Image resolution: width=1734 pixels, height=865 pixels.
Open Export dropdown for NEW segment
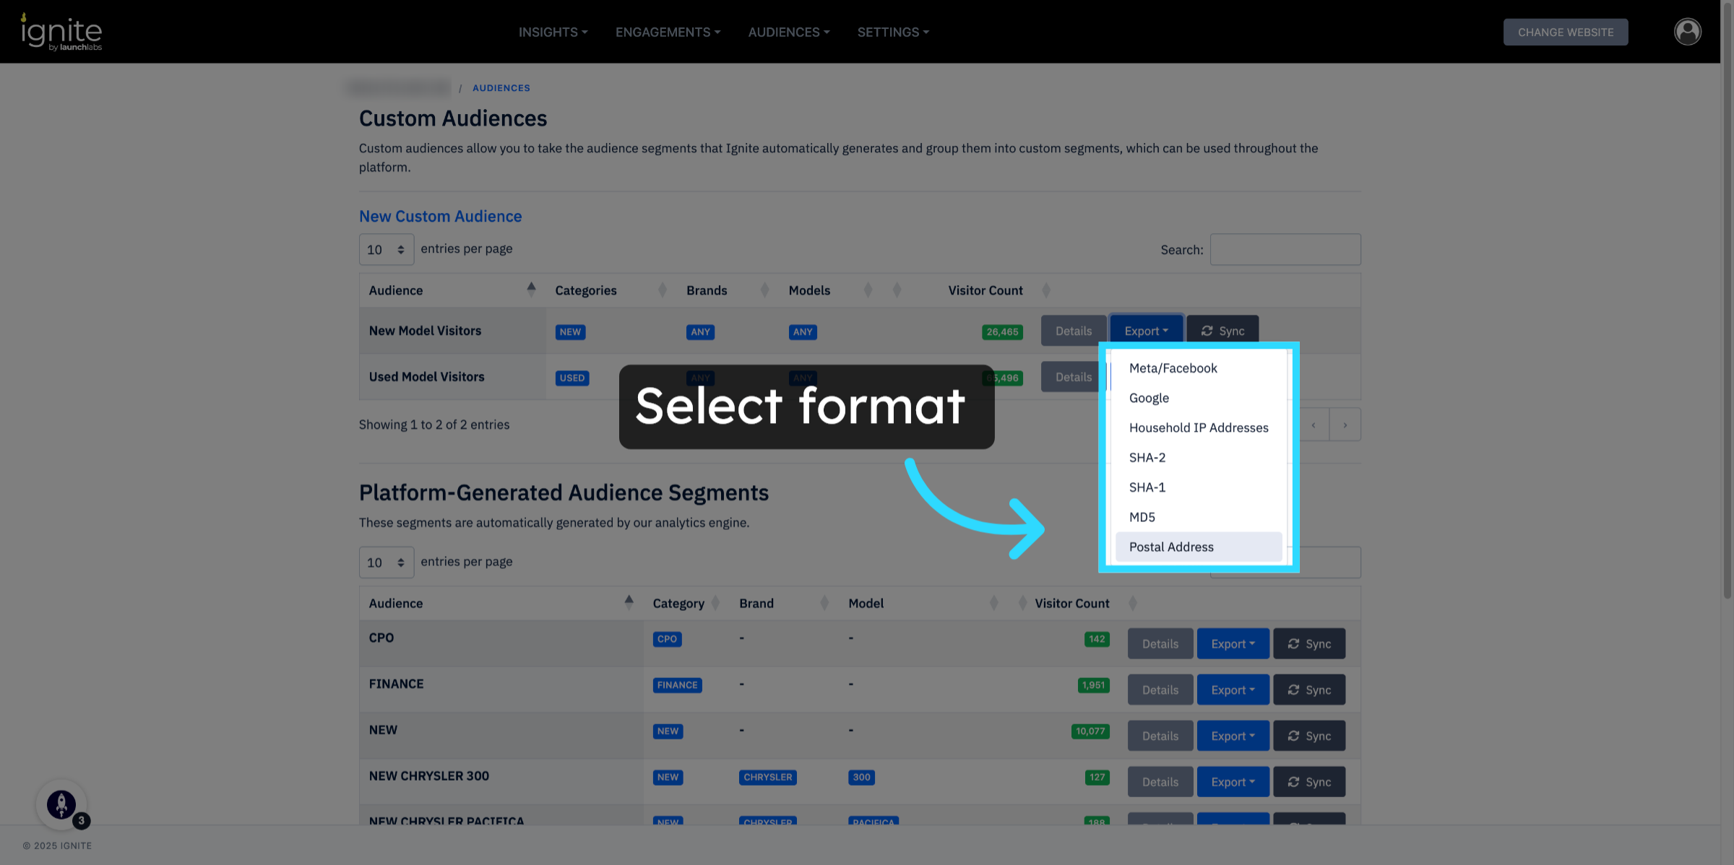(x=1233, y=736)
